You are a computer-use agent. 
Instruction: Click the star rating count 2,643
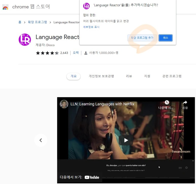[x=64, y=53]
